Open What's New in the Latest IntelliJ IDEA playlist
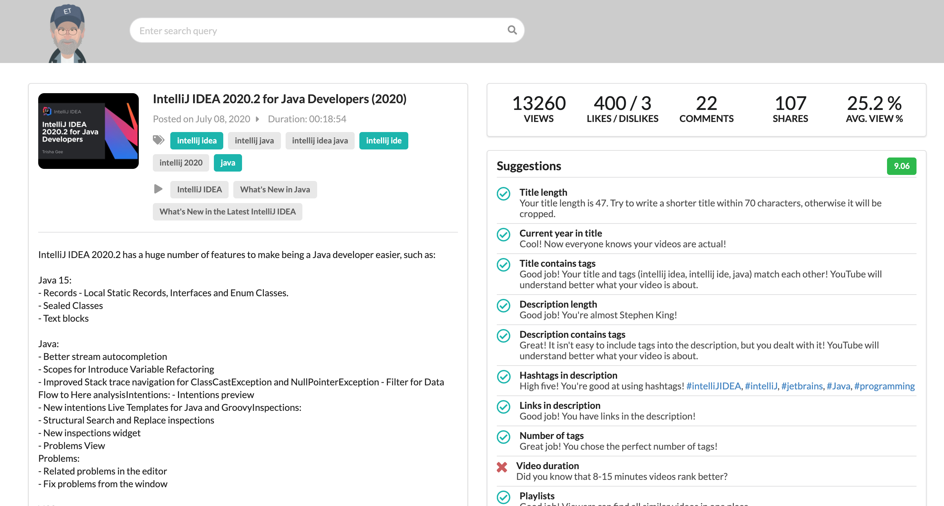Viewport: 944px width, 506px height. pyautogui.click(x=227, y=212)
